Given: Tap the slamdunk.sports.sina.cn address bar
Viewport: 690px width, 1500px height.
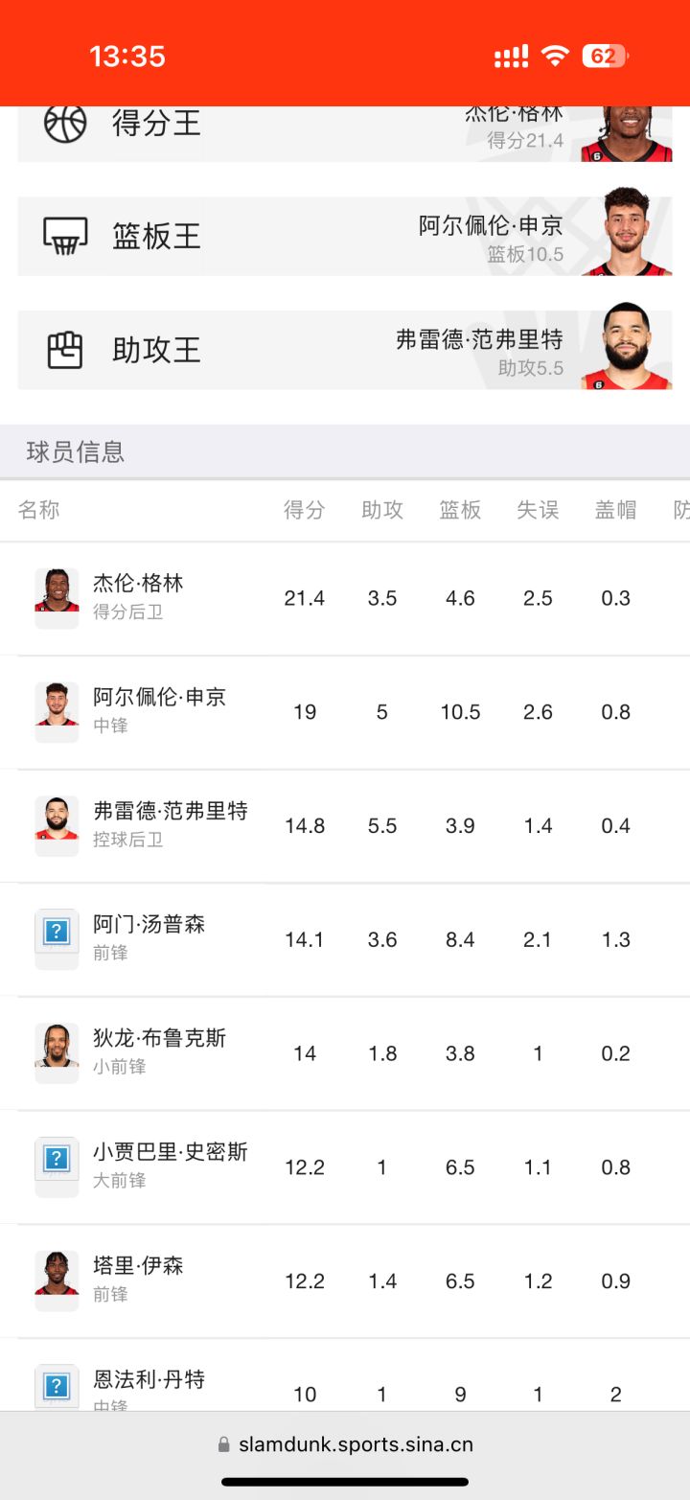Looking at the screenshot, I should pos(355,1444).
